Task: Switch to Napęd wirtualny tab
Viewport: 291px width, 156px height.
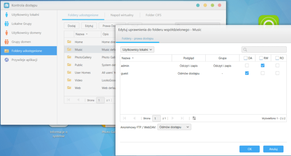Action: tap(122, 15)
